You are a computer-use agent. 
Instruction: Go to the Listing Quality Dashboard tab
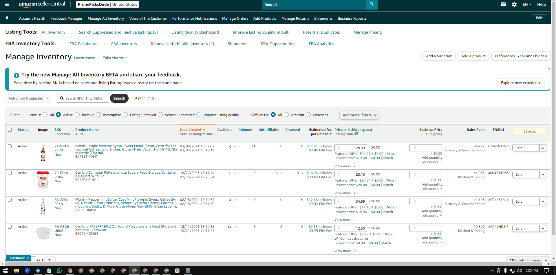(x=195, y=32)
